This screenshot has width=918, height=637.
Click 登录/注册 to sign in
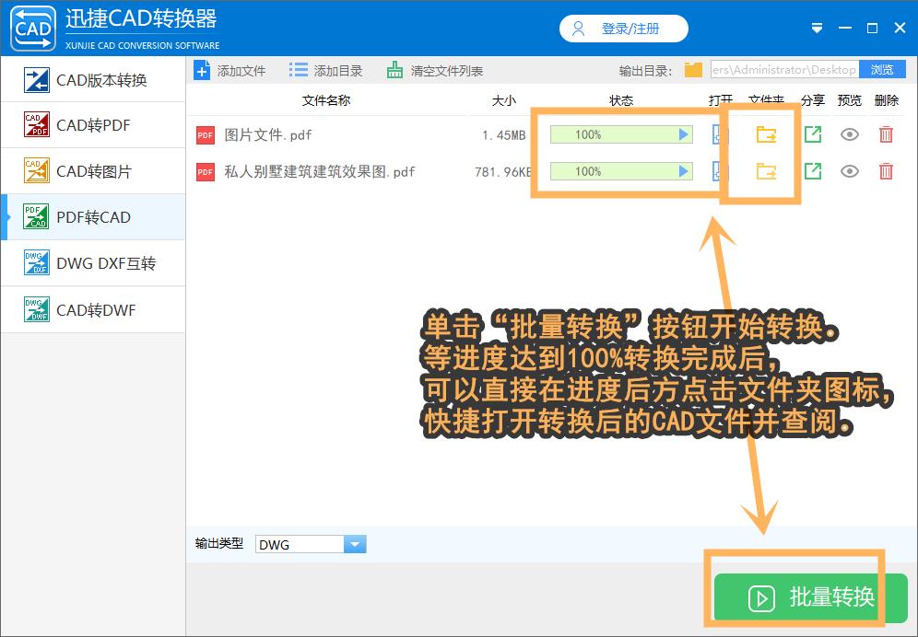(x=623, y=28)
